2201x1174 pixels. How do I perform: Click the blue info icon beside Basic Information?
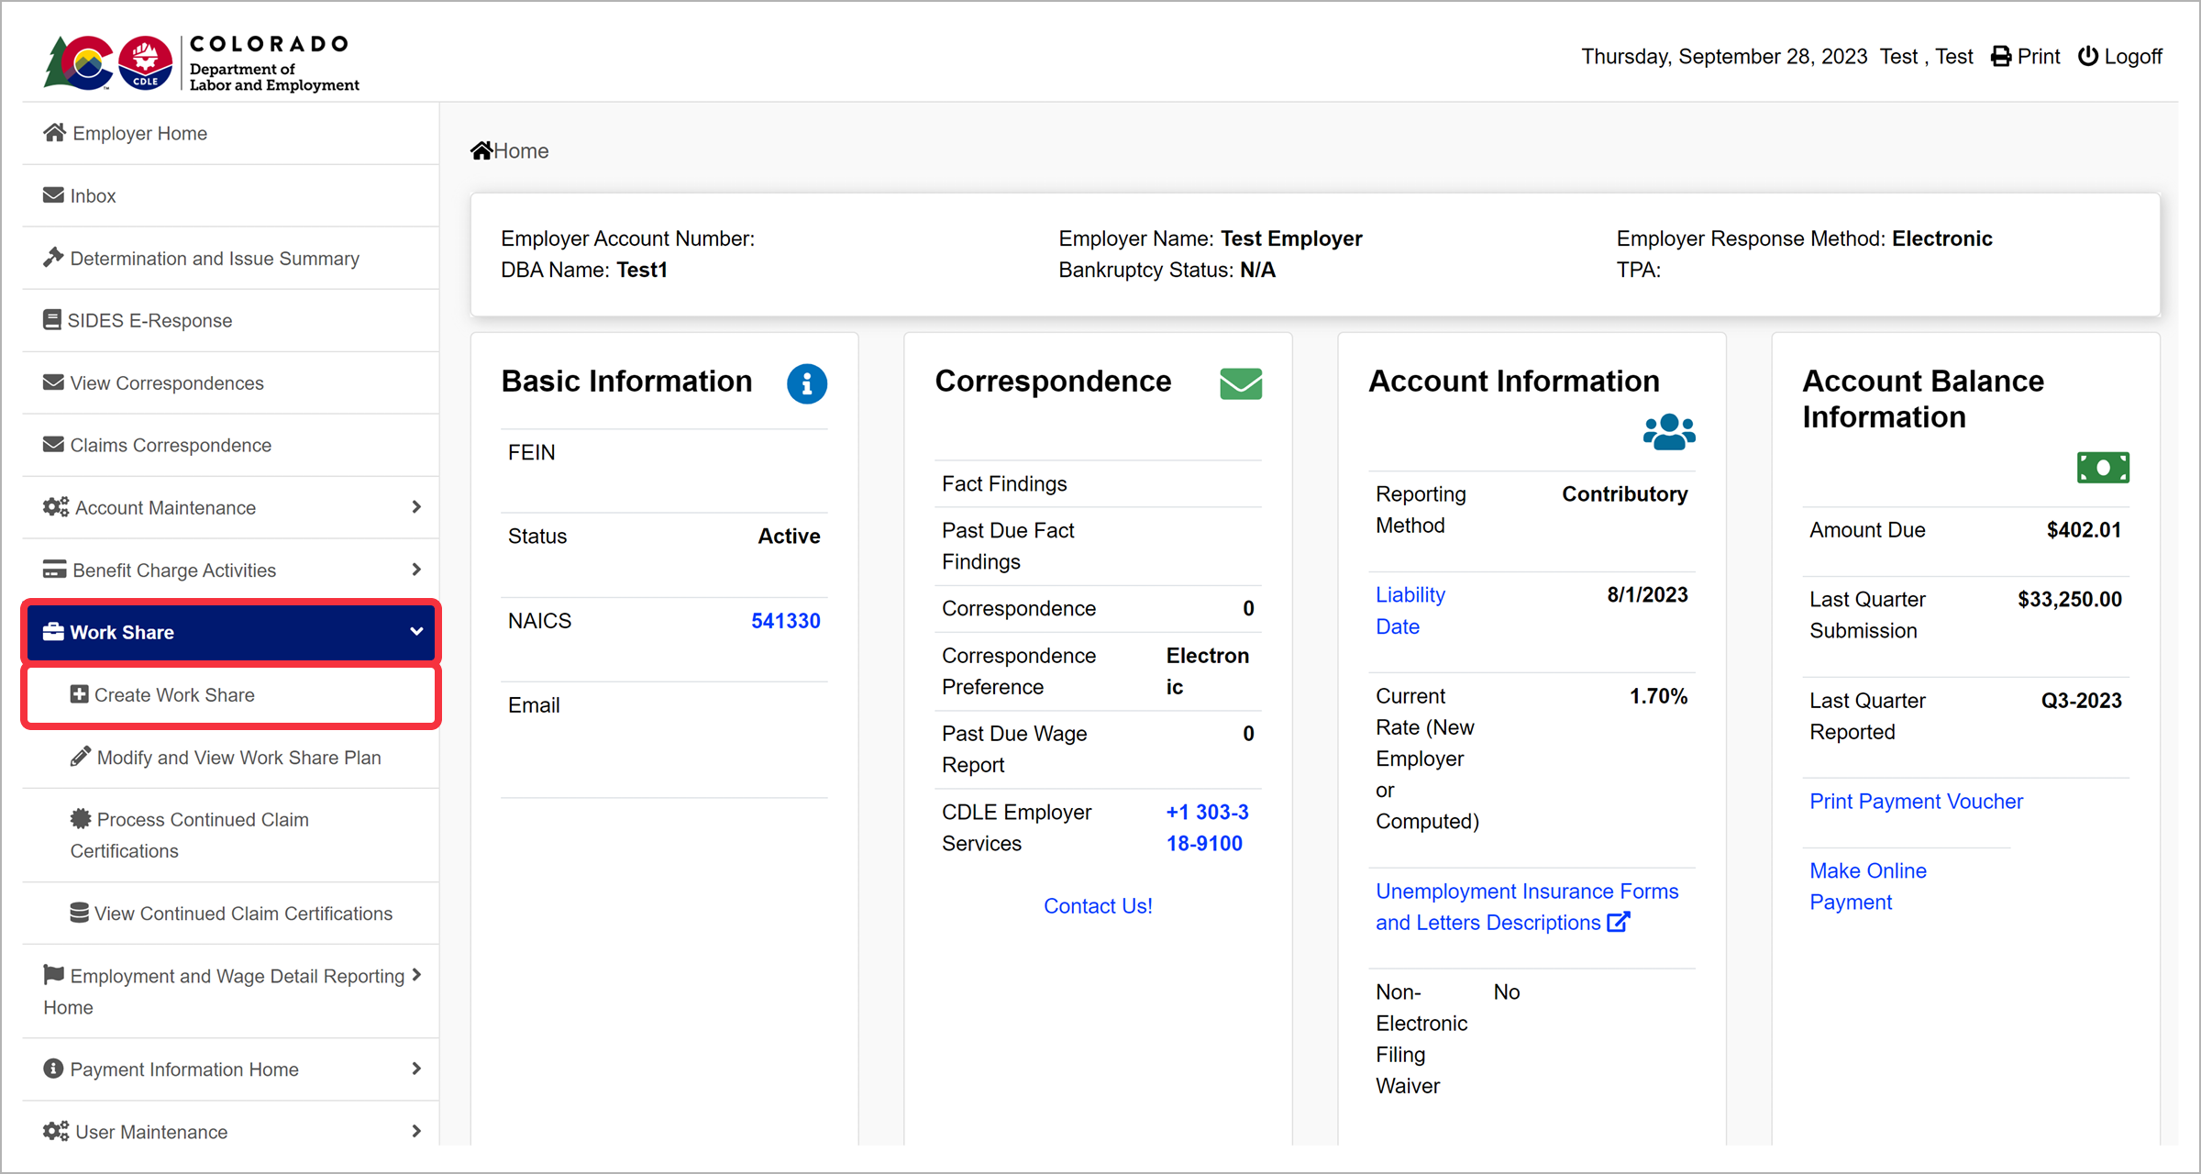click(x=806, y=383)
